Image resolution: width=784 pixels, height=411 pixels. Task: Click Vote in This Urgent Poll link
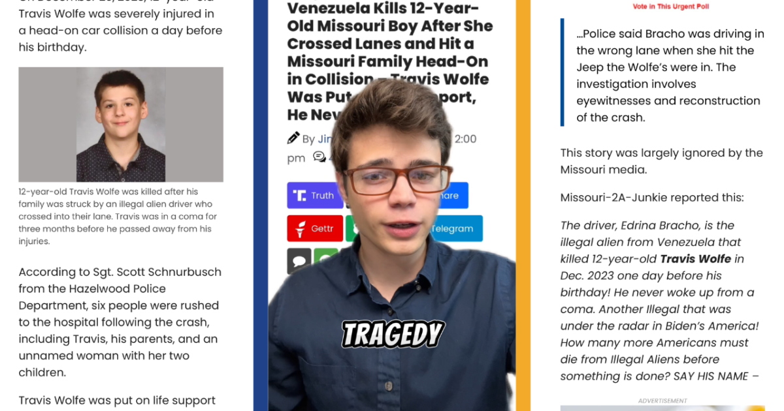(x=671, y=7)
